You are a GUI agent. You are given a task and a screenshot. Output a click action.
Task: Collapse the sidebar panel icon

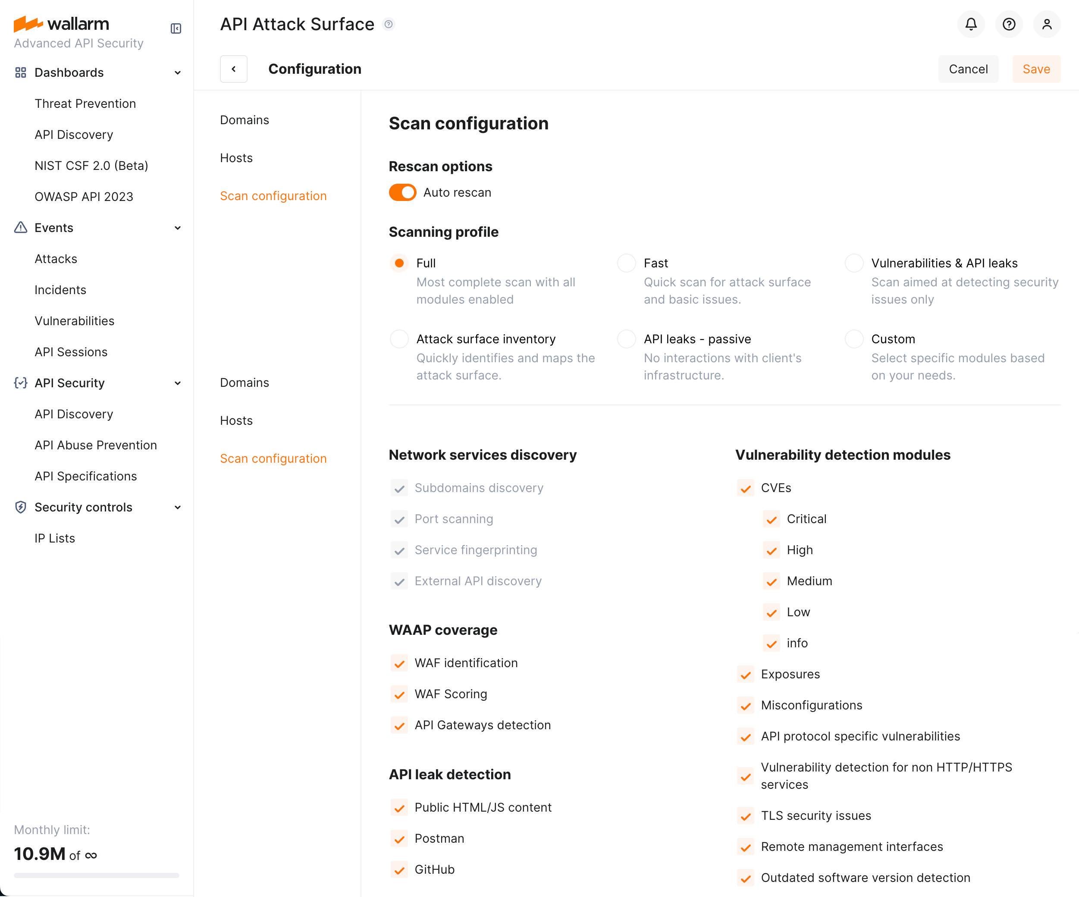[176, 28]
